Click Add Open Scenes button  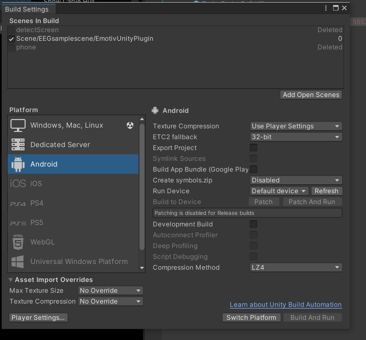click(311, 95)
